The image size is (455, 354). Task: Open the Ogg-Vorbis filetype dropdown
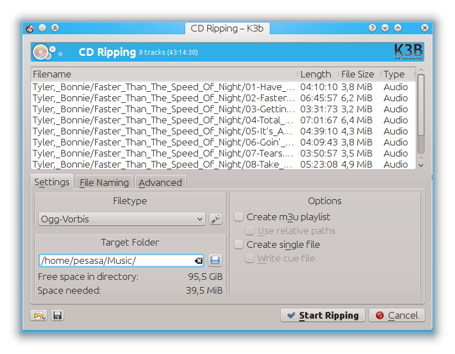click(122, 219)
